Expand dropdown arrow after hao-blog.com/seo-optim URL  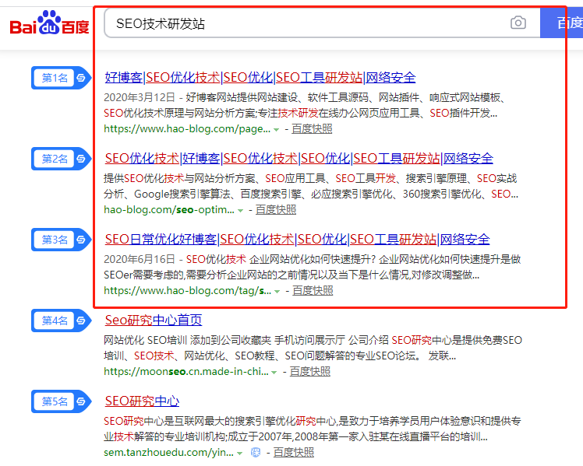click(x=240, y=211)
